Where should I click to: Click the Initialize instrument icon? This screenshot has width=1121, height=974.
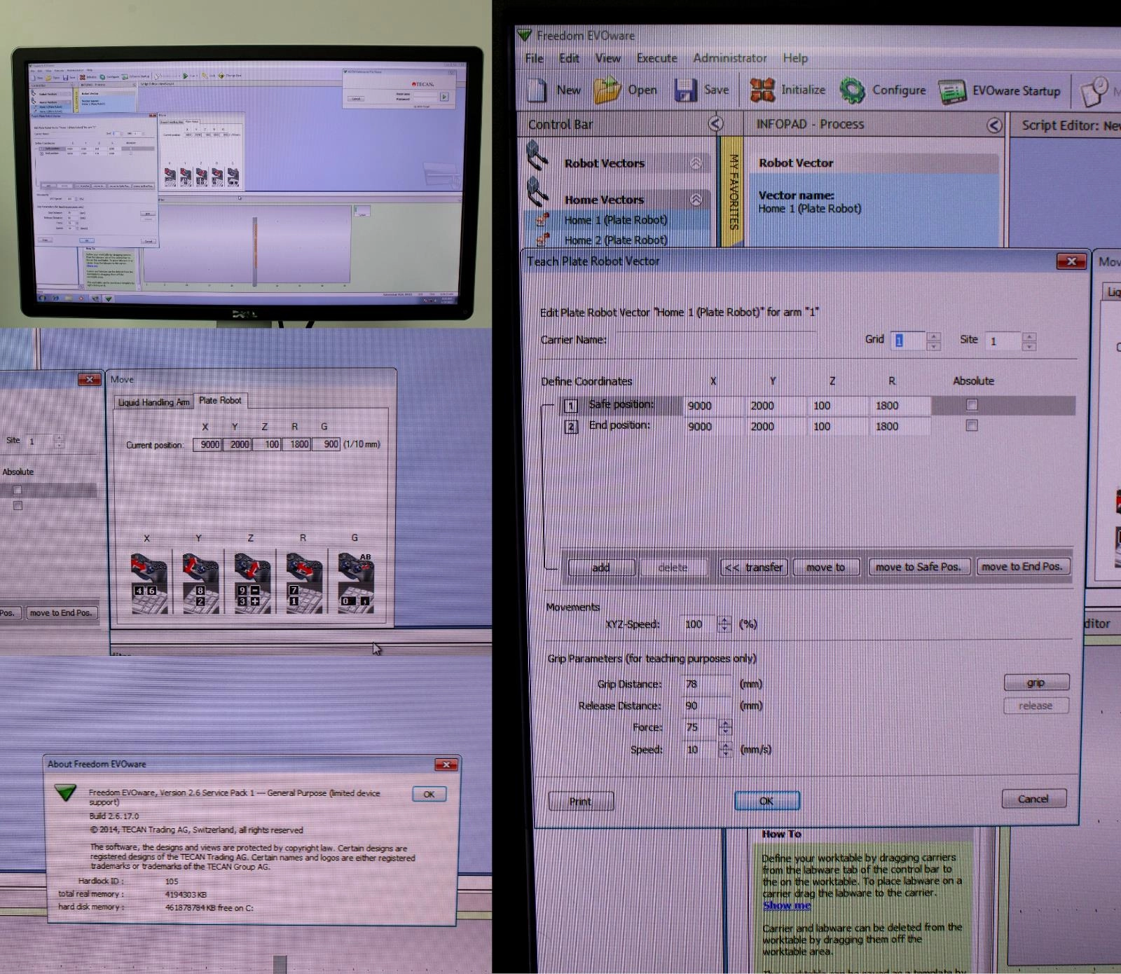762,90
